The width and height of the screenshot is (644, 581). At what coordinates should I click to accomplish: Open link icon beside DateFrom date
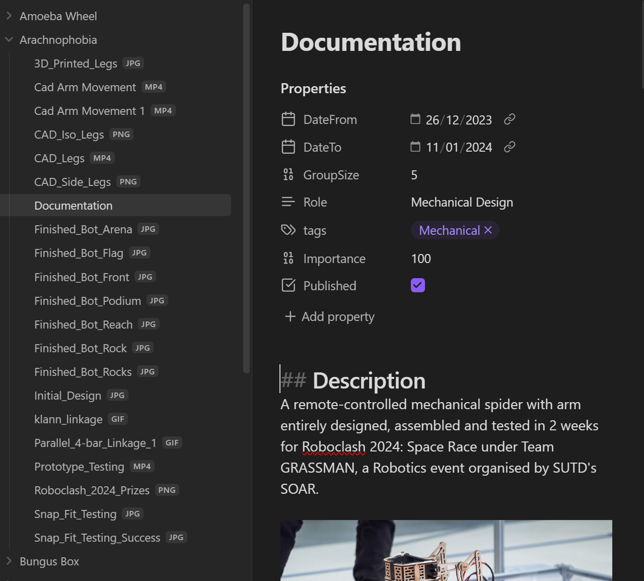pyautogui.click(x=510, y=119)
